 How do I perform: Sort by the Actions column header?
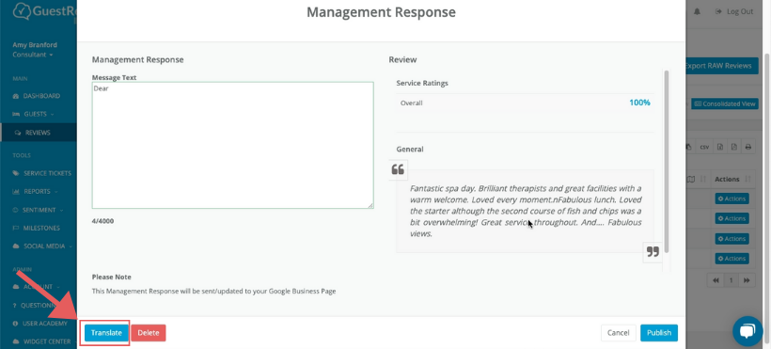click(732, 179)
